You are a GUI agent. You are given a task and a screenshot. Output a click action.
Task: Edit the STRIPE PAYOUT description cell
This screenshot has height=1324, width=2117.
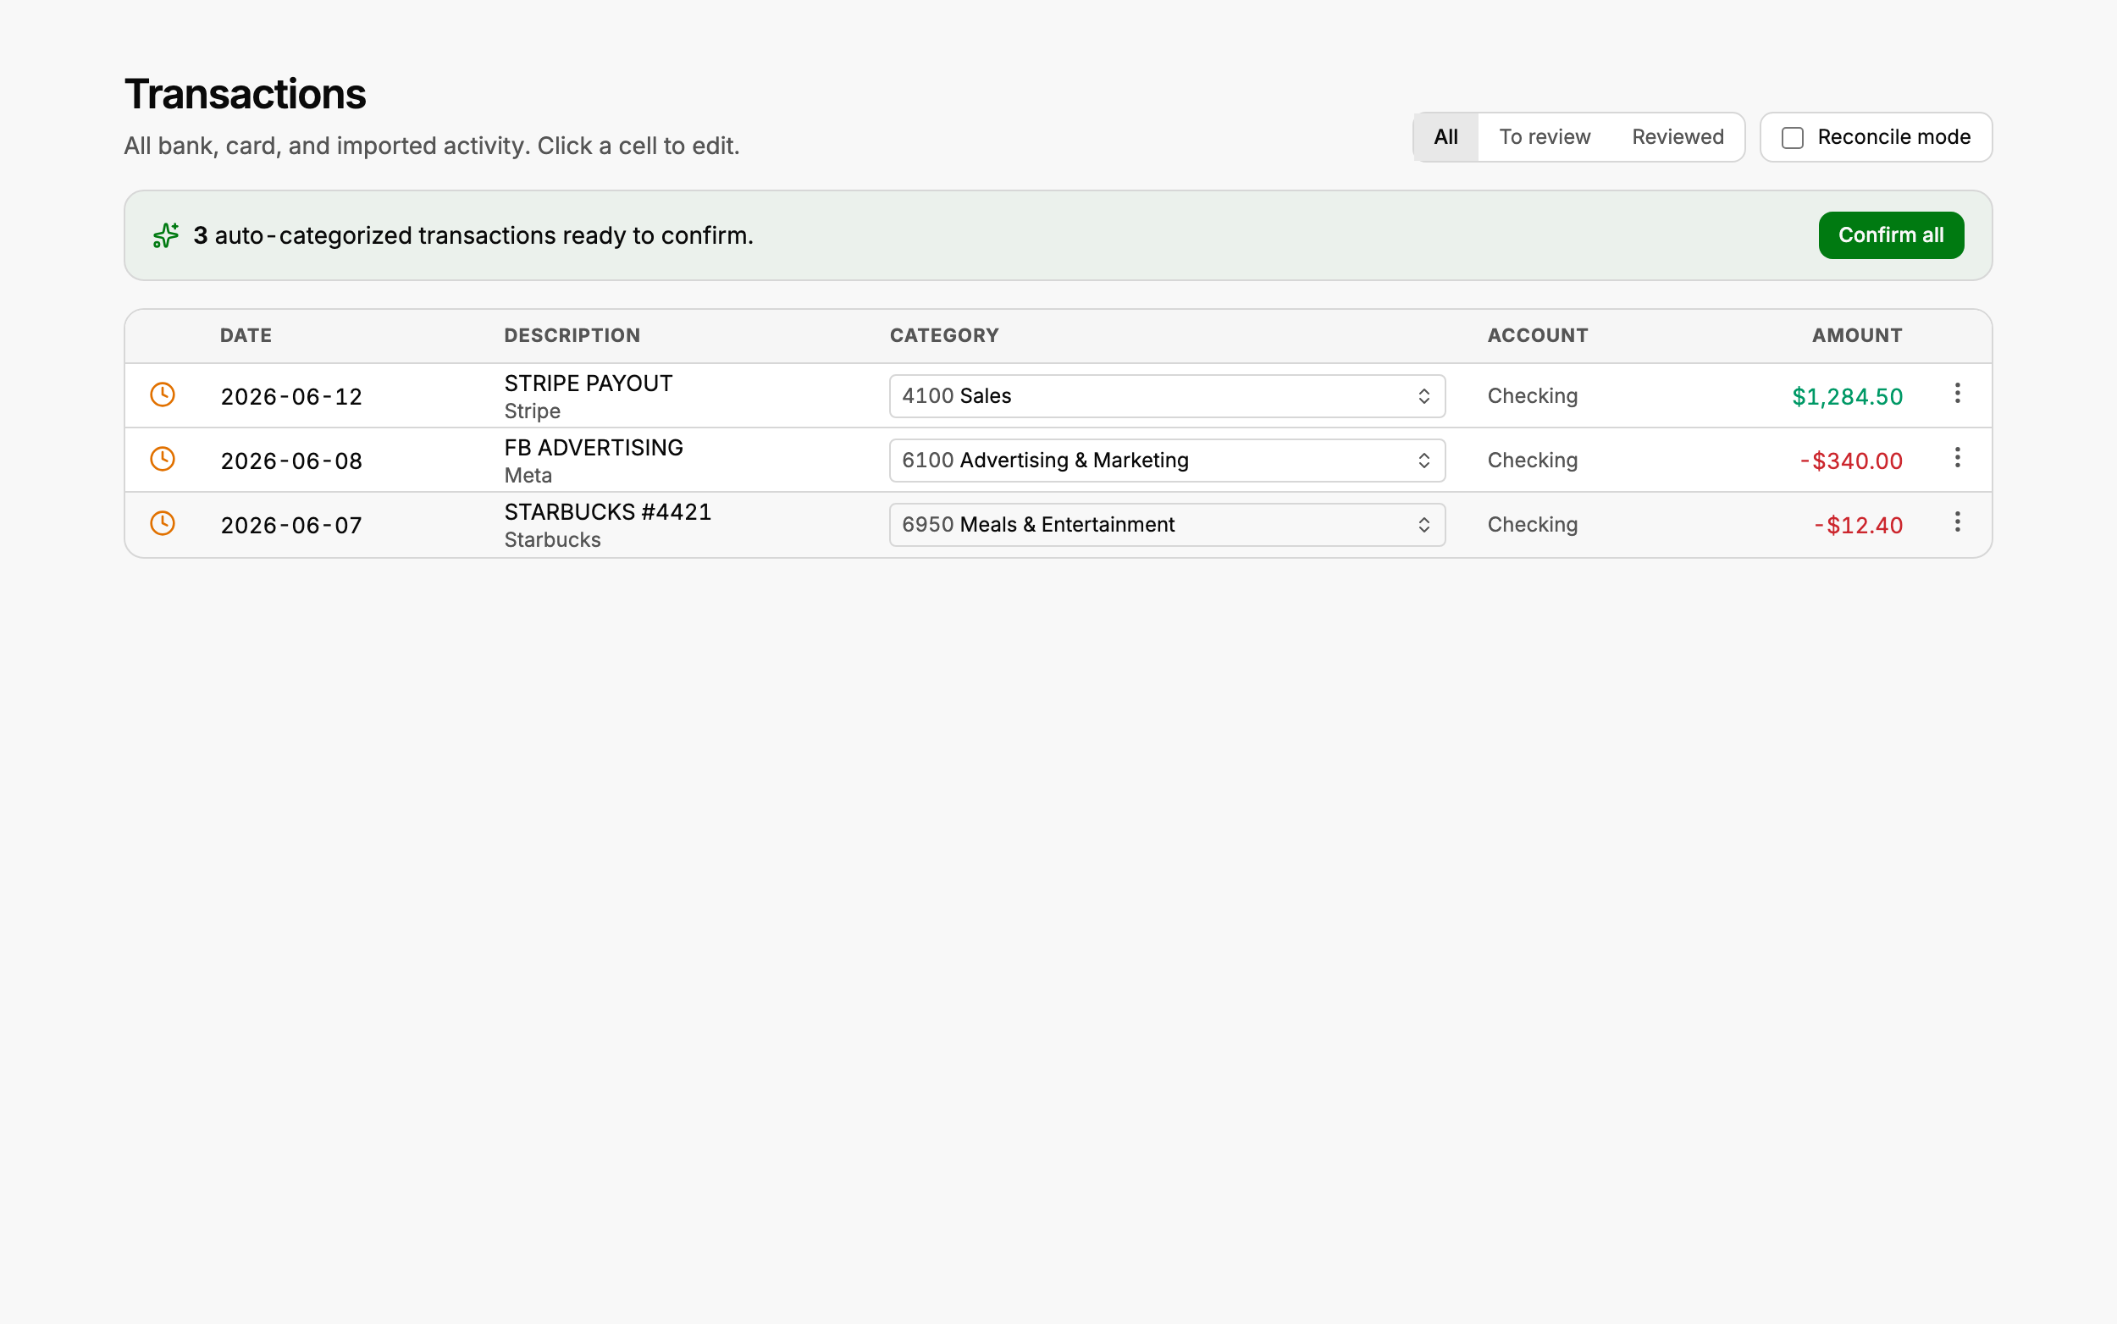coord(589,383)
